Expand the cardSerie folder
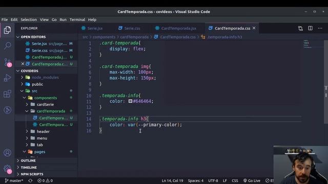This screenshot has width=328, height=184. [45, 104]
